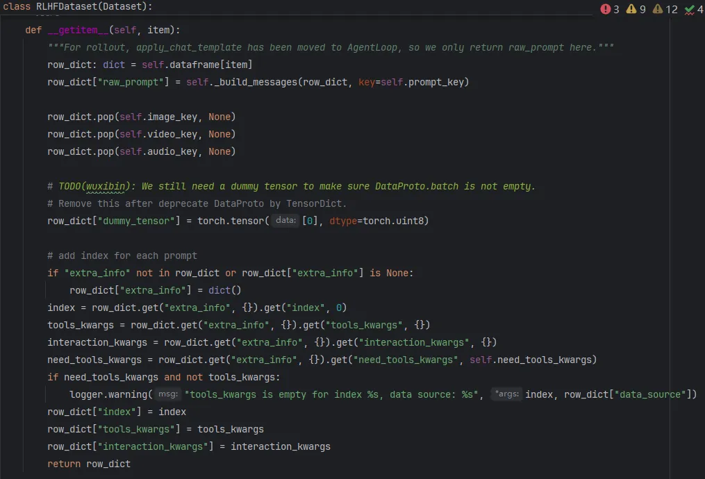Click the 'row_dict["tools_kwargs"] = tools_kwargs' line

[156, 429]
